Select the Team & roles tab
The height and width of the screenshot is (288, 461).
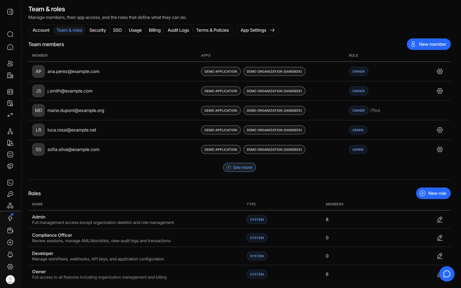[69, 30]
